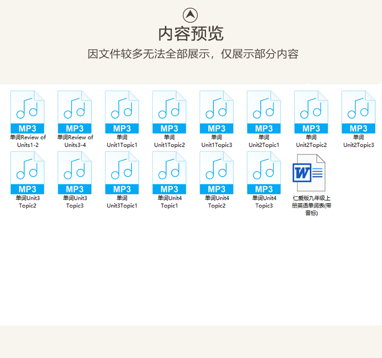Click the label text Unit1Topic1
382x358 pixels.
[122, 145]
